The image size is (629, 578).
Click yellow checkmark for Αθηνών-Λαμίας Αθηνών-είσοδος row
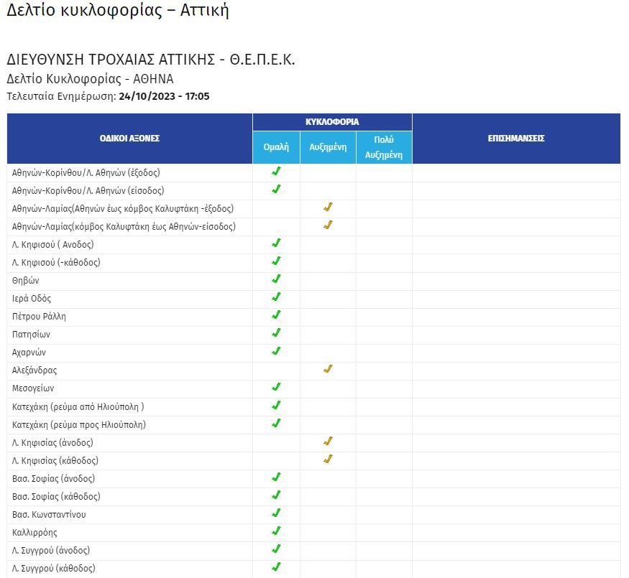coord(328,225)
